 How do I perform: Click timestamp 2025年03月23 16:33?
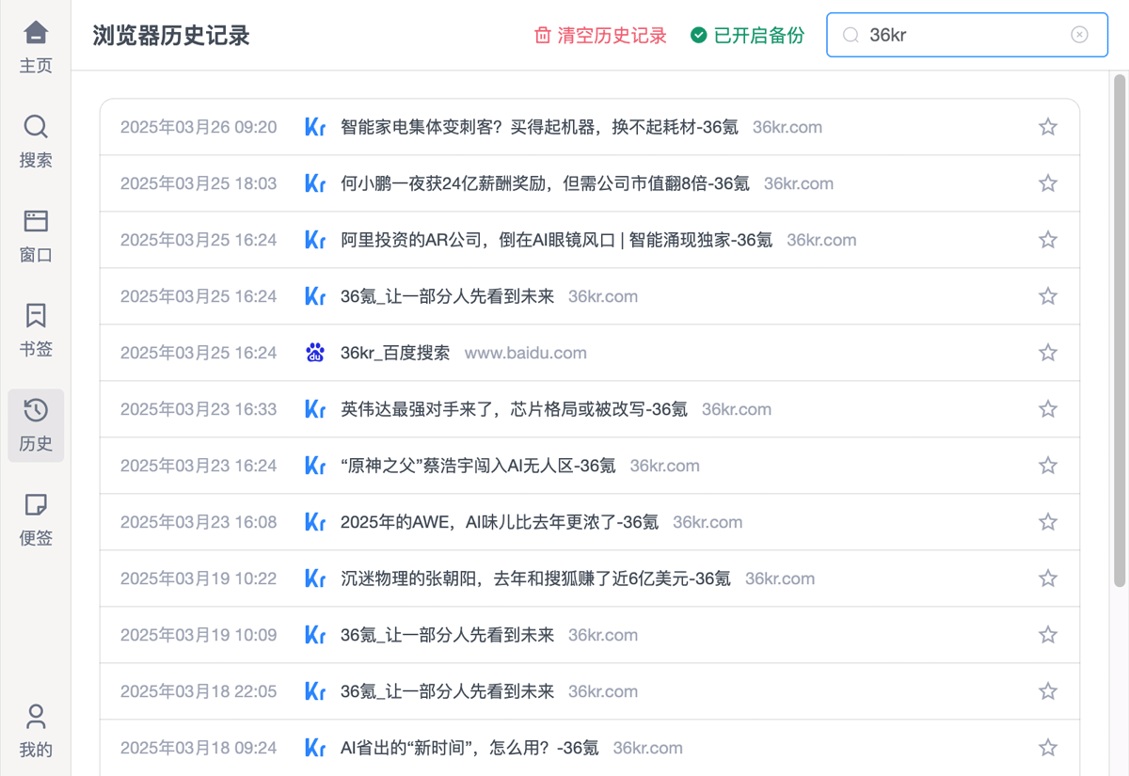[x=199, y=409]
